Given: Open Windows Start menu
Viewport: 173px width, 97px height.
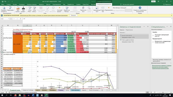Looking at the screenshot, I should coord(2,95).
